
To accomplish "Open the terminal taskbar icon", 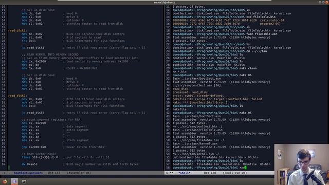I will (x=24, y=181).
